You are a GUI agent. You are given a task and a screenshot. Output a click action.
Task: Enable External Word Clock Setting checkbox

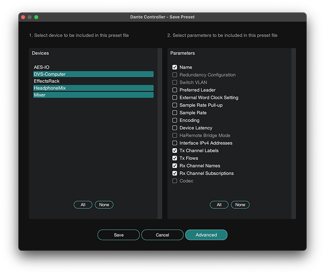click(x=175, y=97)
